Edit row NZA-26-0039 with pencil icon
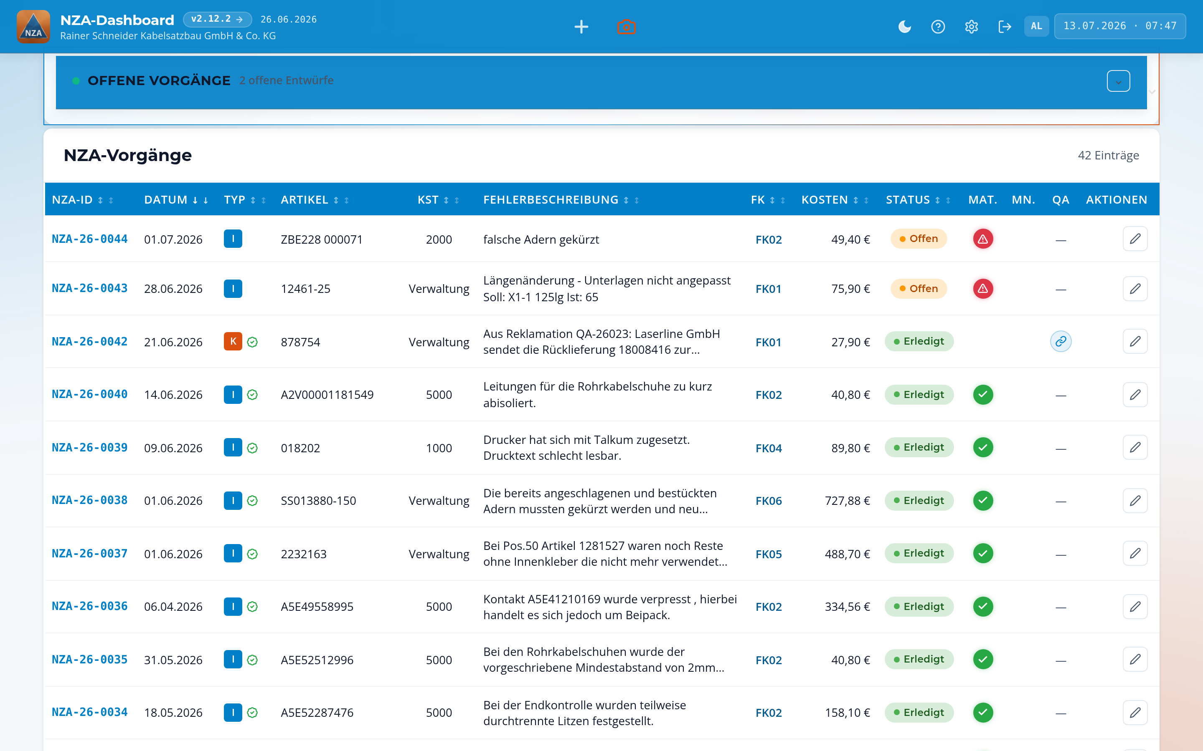This screenshot has height=751, width=1203. (x=1135, y=447)
